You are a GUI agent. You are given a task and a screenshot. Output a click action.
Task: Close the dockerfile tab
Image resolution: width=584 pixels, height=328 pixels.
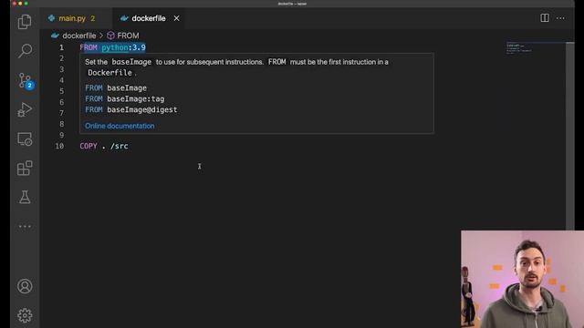click(176, 18)
